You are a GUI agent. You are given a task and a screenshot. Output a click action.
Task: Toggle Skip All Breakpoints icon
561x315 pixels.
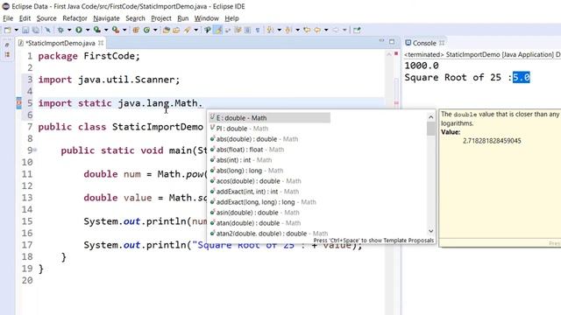[x=47, y=30]
